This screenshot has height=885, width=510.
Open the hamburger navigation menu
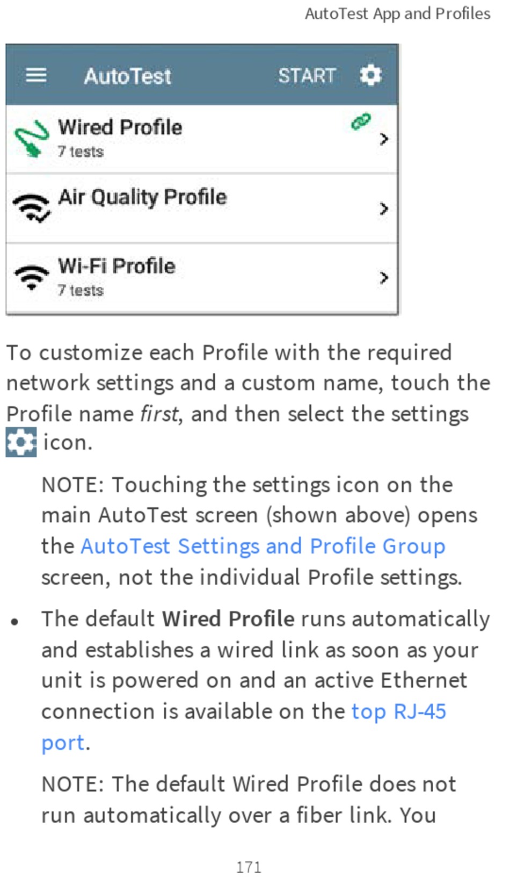pyautogui.click(x=36, y=75)
